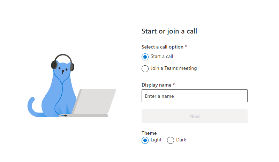Image resolution: width=279 pixels, height=162 pixels.
Task: Click the asterisk after Select a call option
Action: pyautogui.click(x=186, y=46)
